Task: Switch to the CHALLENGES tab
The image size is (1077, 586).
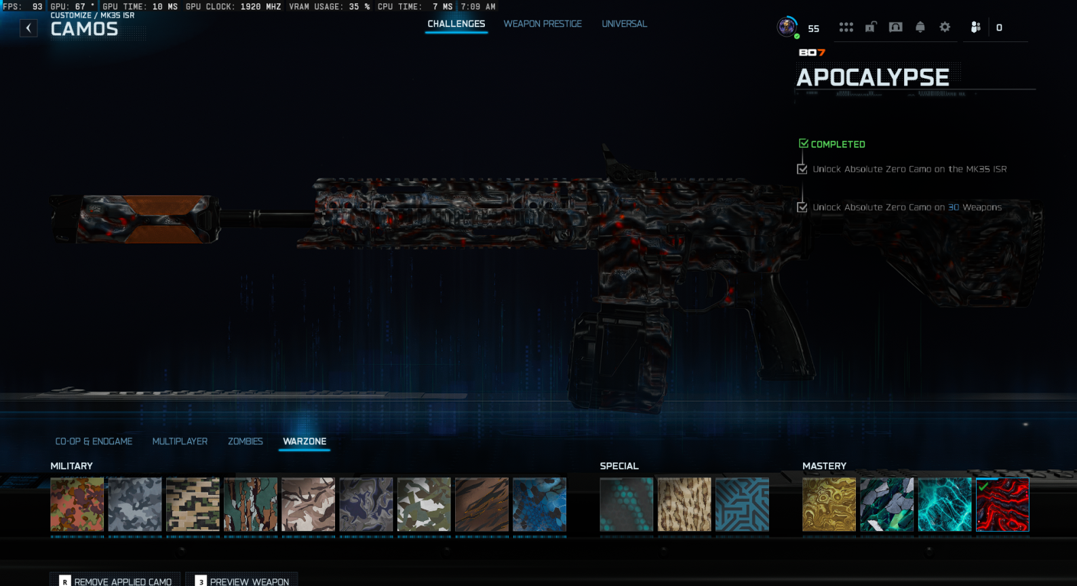Action: 456,24
